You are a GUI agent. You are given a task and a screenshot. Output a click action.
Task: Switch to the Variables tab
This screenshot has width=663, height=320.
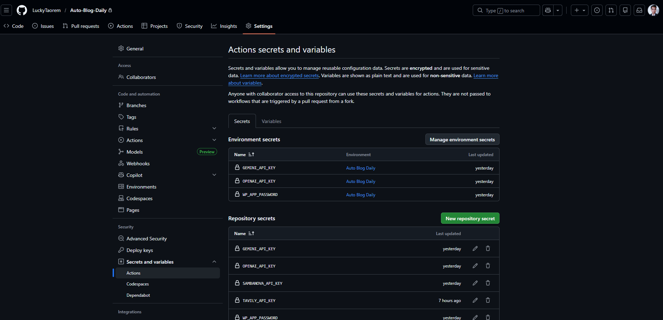pyautogui.click(x=271, y=121)
